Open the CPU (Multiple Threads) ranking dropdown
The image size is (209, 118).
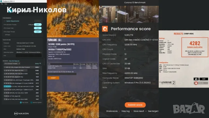12,64
